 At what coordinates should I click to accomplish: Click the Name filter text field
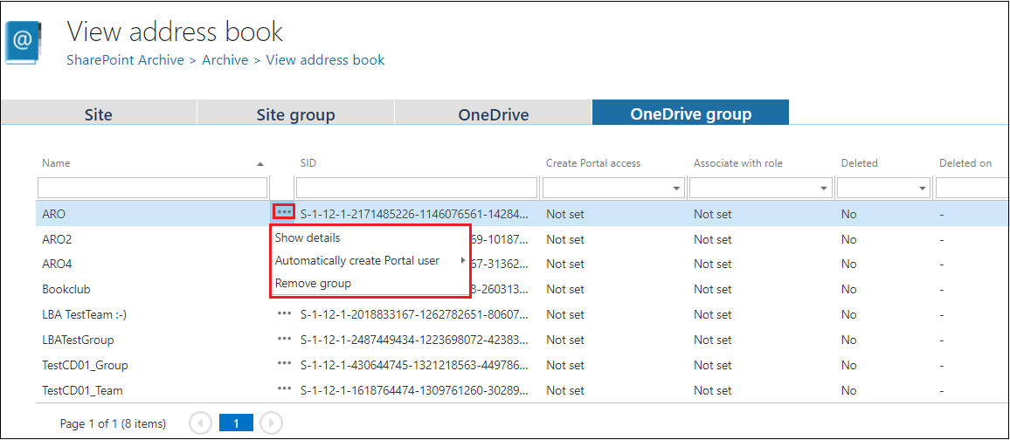[x=152, y=188]
